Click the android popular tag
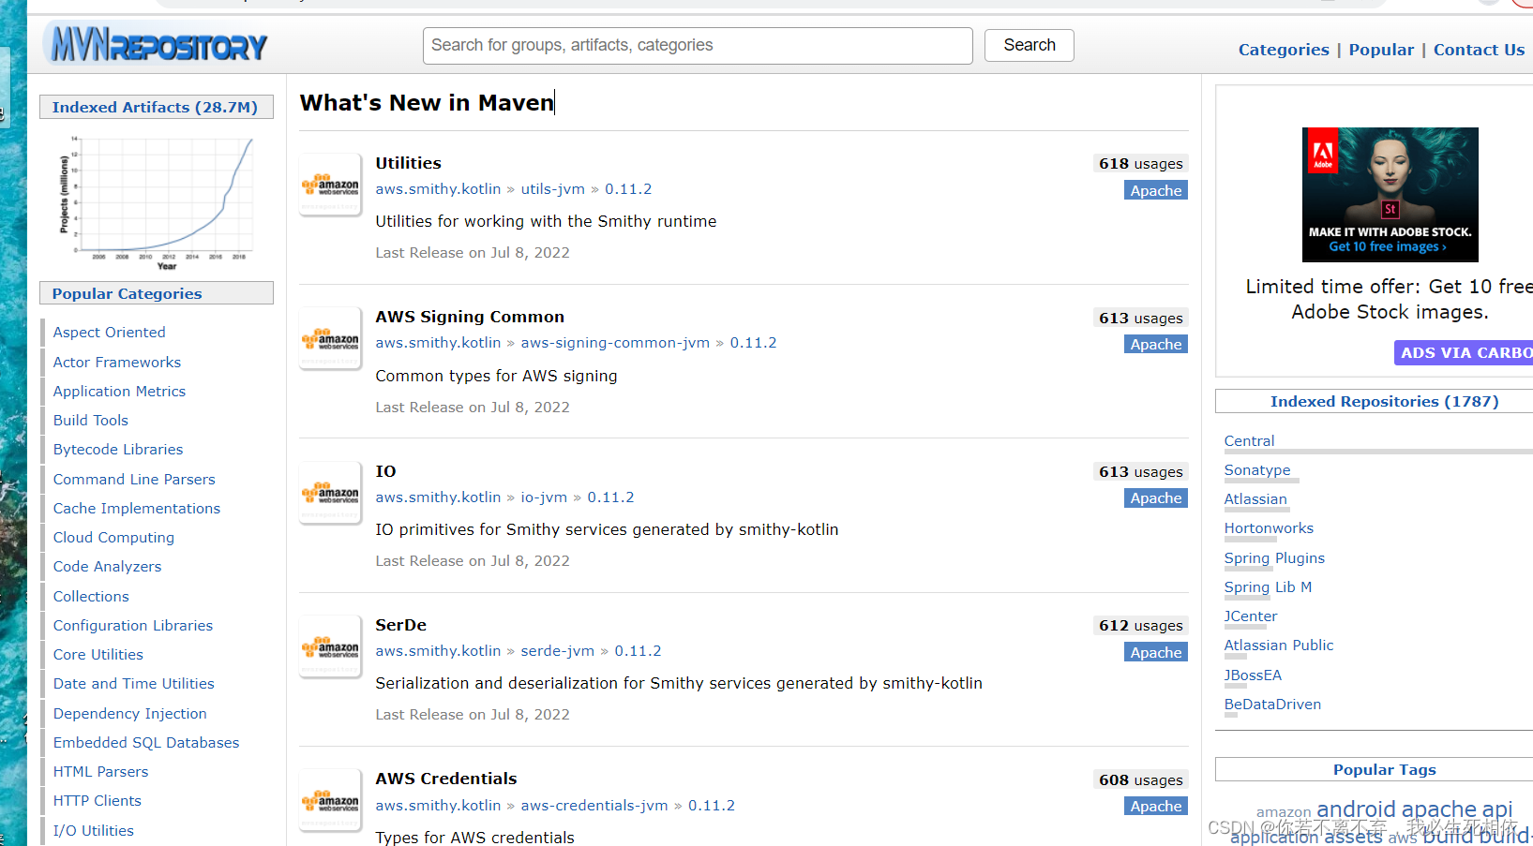 click(1356, 809)
